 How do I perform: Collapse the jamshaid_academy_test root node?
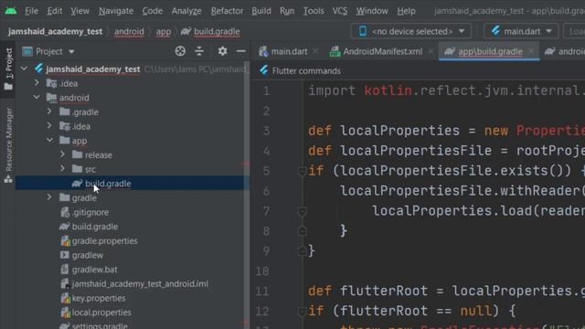pos(25,69)
